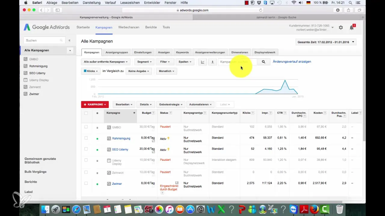Tick the checkbox for the Zahnarzt campaign
The width and height of the screenshot is (385, 216).
[x=86, y=172]
